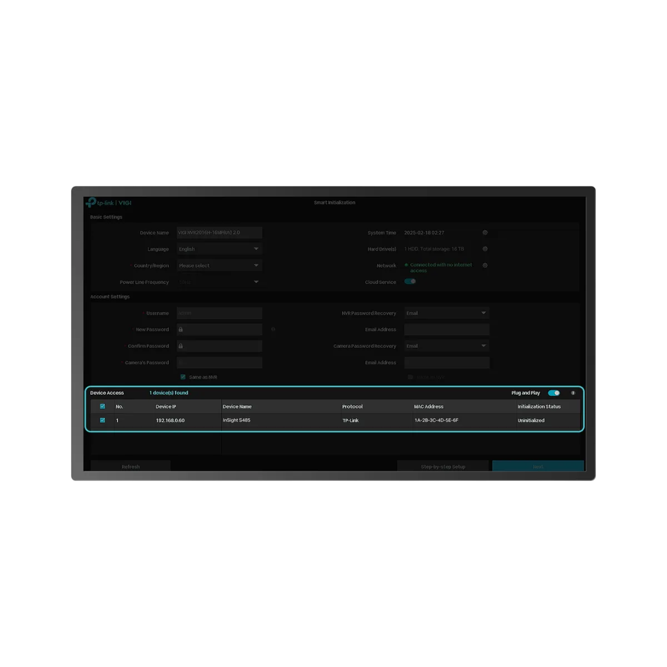Viewport: 667px width, 667px height.
Task: Toggle Same as NVR checkbox
Action: coord(183,377)
